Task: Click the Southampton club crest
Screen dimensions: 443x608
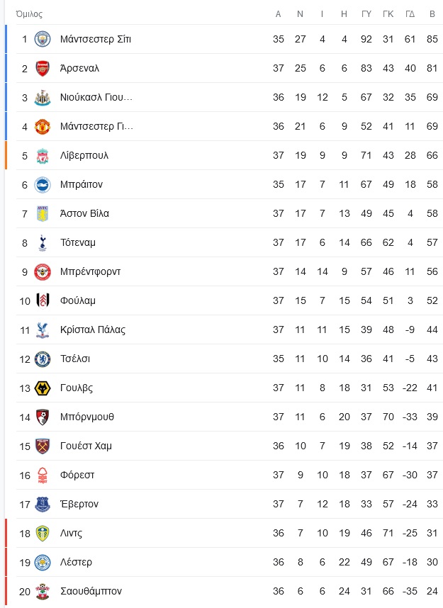Action: [43, 591]
